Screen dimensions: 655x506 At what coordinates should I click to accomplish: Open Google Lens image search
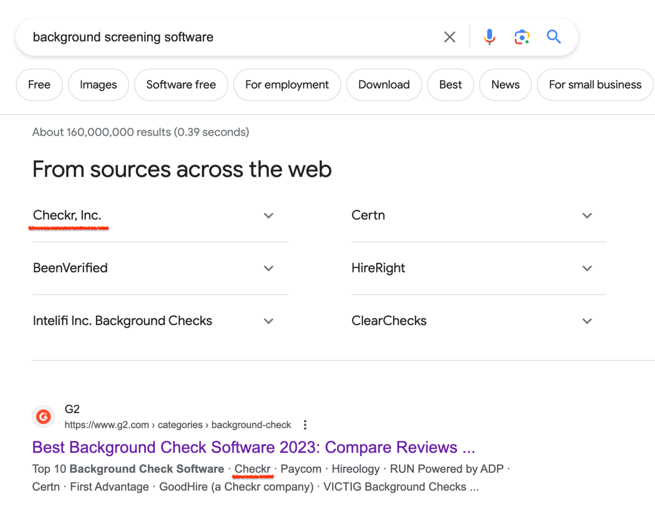click(522, 37)
